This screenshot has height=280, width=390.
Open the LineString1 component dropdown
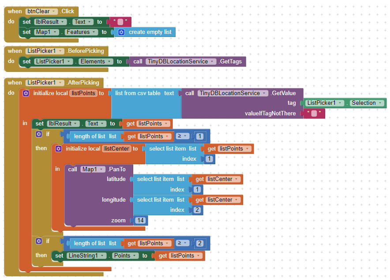(102, 256)
